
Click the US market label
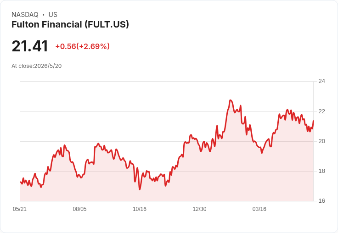pyautogui.click(x=53, y=15)
